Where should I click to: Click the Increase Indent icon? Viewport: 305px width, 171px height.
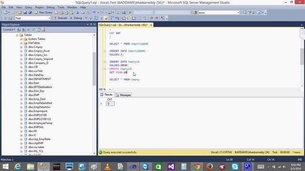(x=157, y=18)
